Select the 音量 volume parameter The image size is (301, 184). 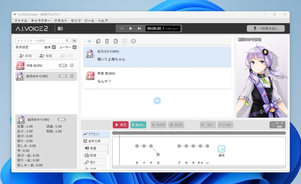click(95, 148)
